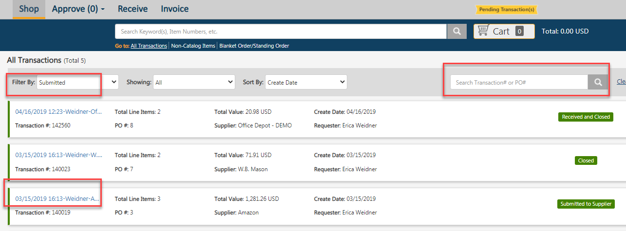Switch to the Invoice tab
Image resolution: width=626 pixels, height=231 pixels.
point(175,9)
